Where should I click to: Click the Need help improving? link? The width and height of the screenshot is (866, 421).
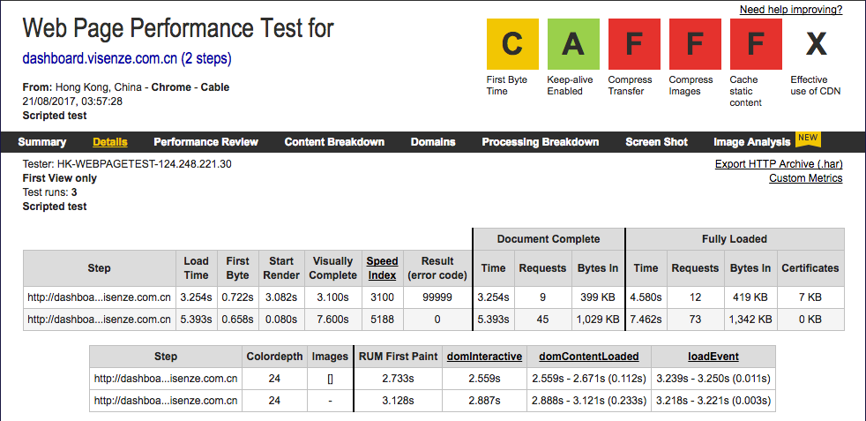[791, 10]
